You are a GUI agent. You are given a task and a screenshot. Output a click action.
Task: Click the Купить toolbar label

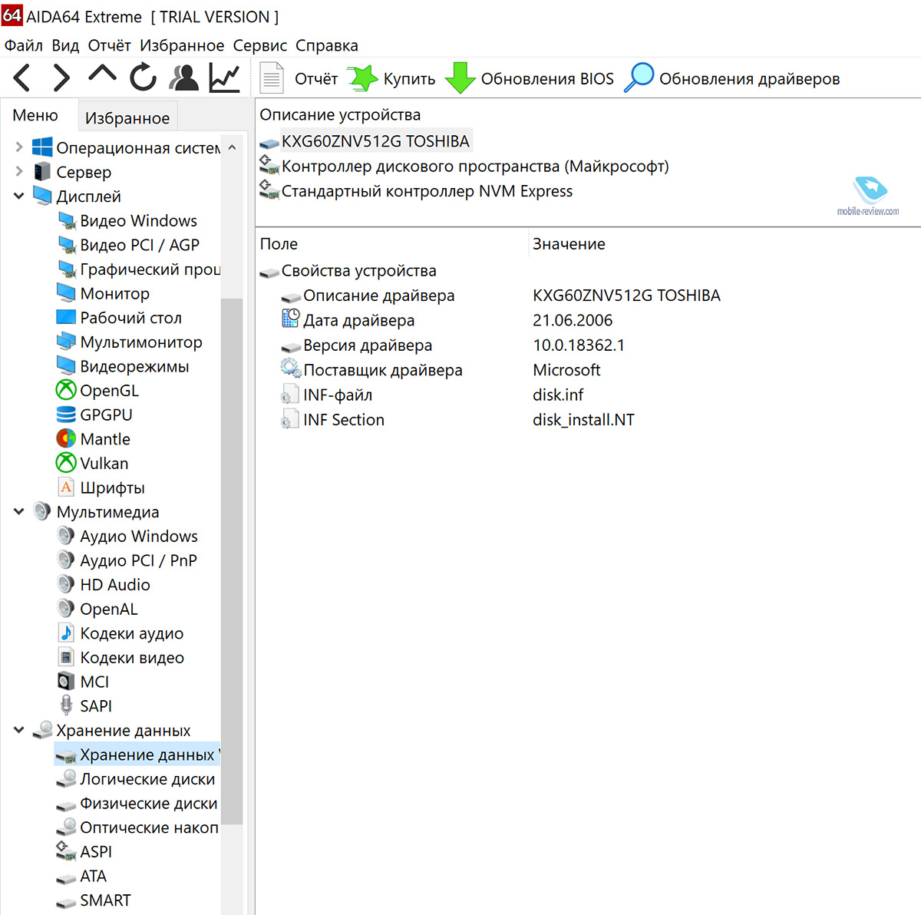(409, 79)
